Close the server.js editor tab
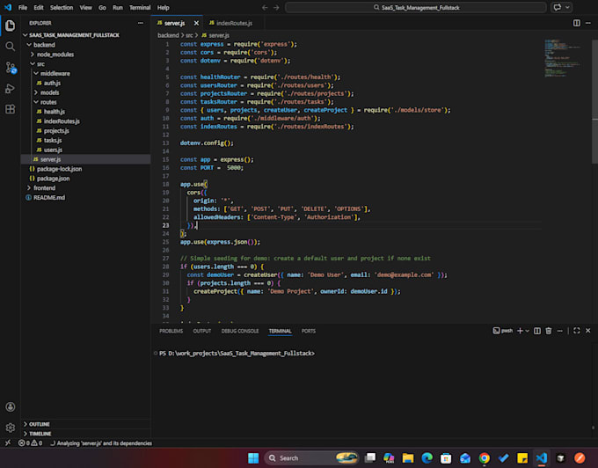The image size is (598, 468). pyautogui.click(x=196, y=23)
